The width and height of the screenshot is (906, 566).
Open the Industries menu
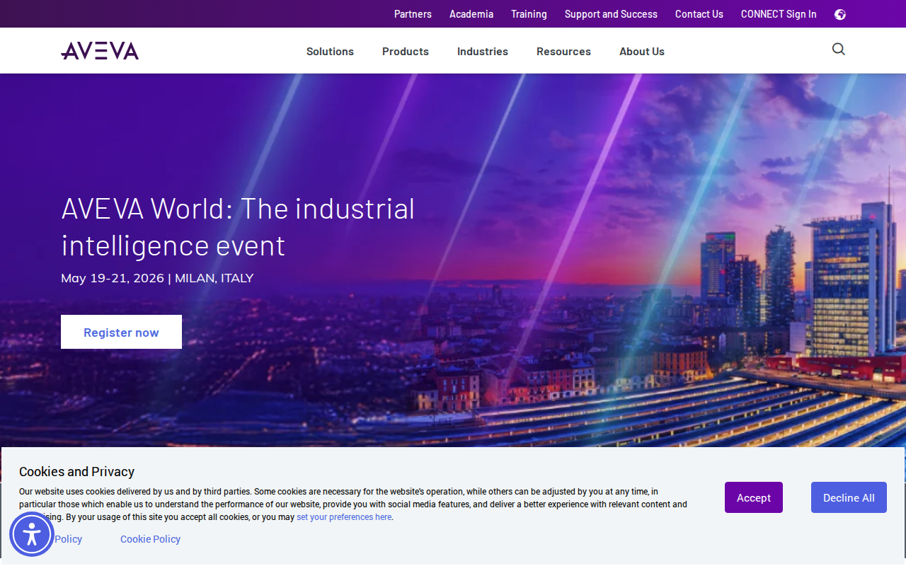[x=483, y=52]
